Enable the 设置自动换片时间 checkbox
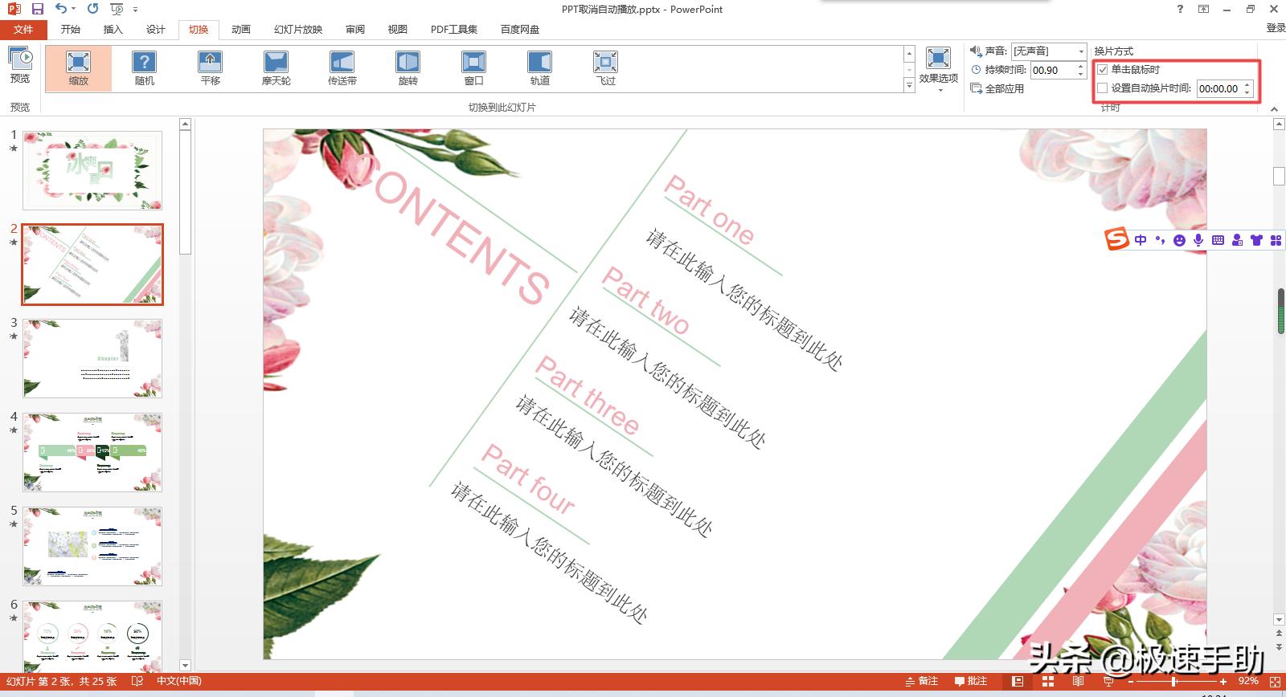Image resolution: width=1286 pixels, height=697 pixels. click(x=1103, y=88)
